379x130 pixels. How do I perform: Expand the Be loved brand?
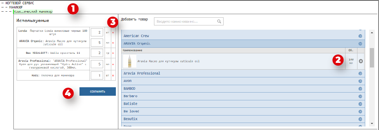pyautogui.click(x=360, y=112)
